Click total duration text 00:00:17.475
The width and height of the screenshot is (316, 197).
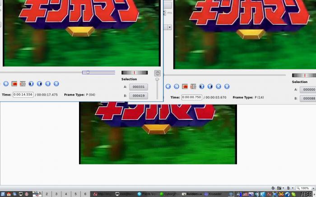click(47, 95)
